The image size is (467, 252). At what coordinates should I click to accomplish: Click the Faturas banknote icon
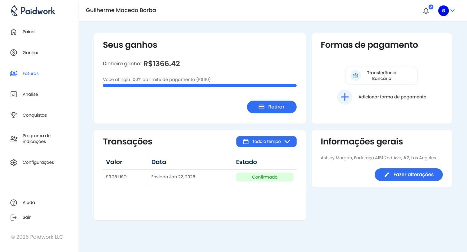click(14, 73)
